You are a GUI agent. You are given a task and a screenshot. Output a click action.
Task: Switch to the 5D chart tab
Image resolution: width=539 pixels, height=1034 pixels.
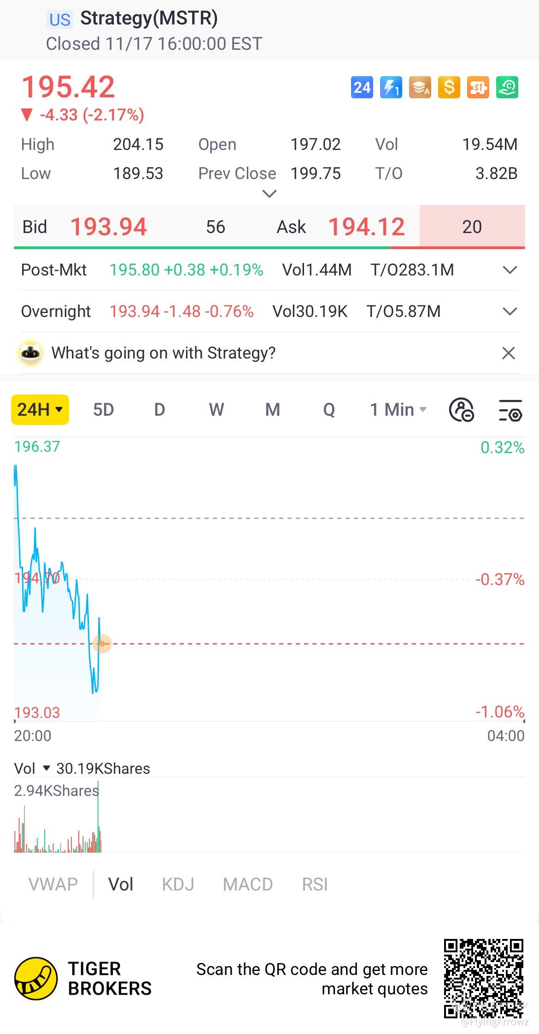click(x=104, y=410)
